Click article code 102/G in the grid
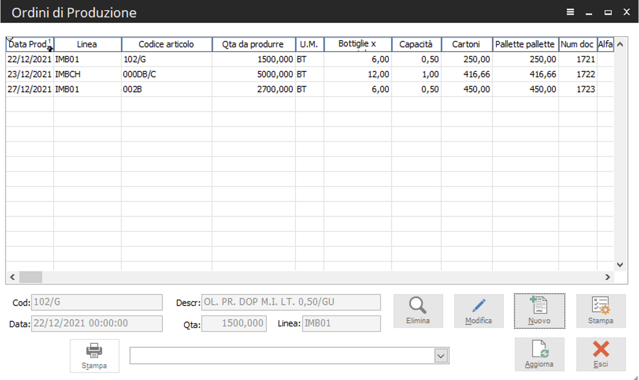Image resolution: width=639 pixels, height=380 pixels. pos(166,60)
